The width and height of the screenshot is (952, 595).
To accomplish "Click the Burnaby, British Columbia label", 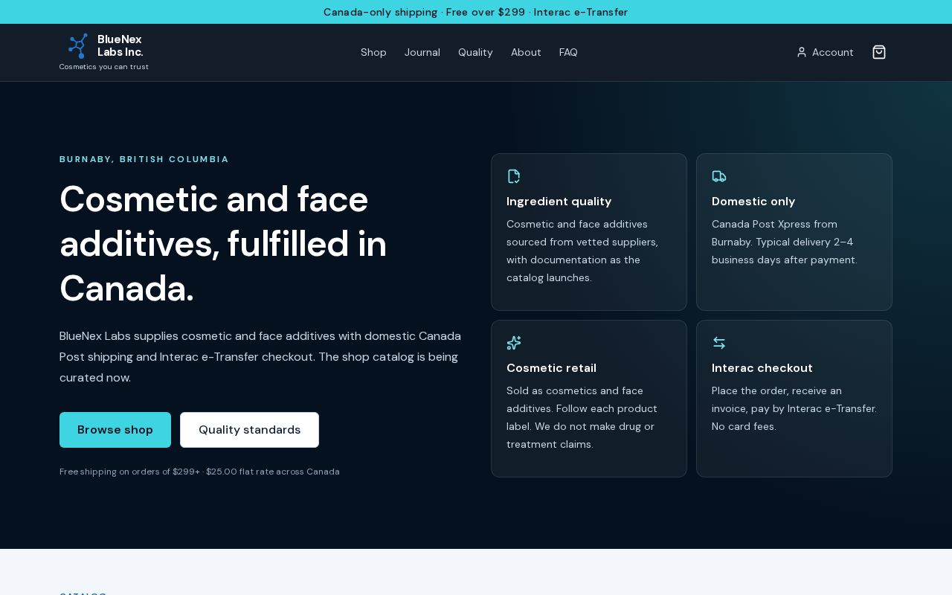I will point(144,159).
